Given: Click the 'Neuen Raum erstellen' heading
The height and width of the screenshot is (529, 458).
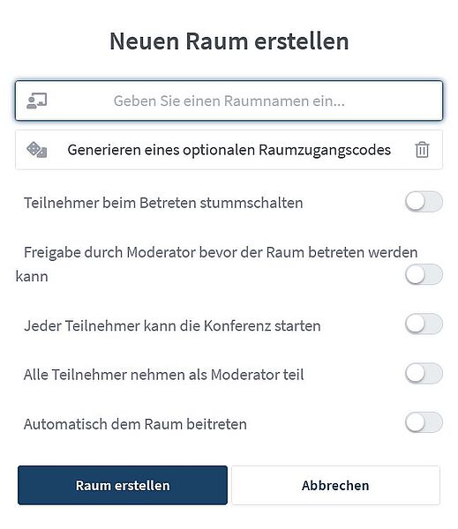Looking at the screenshot, I should tap(229, 41).
